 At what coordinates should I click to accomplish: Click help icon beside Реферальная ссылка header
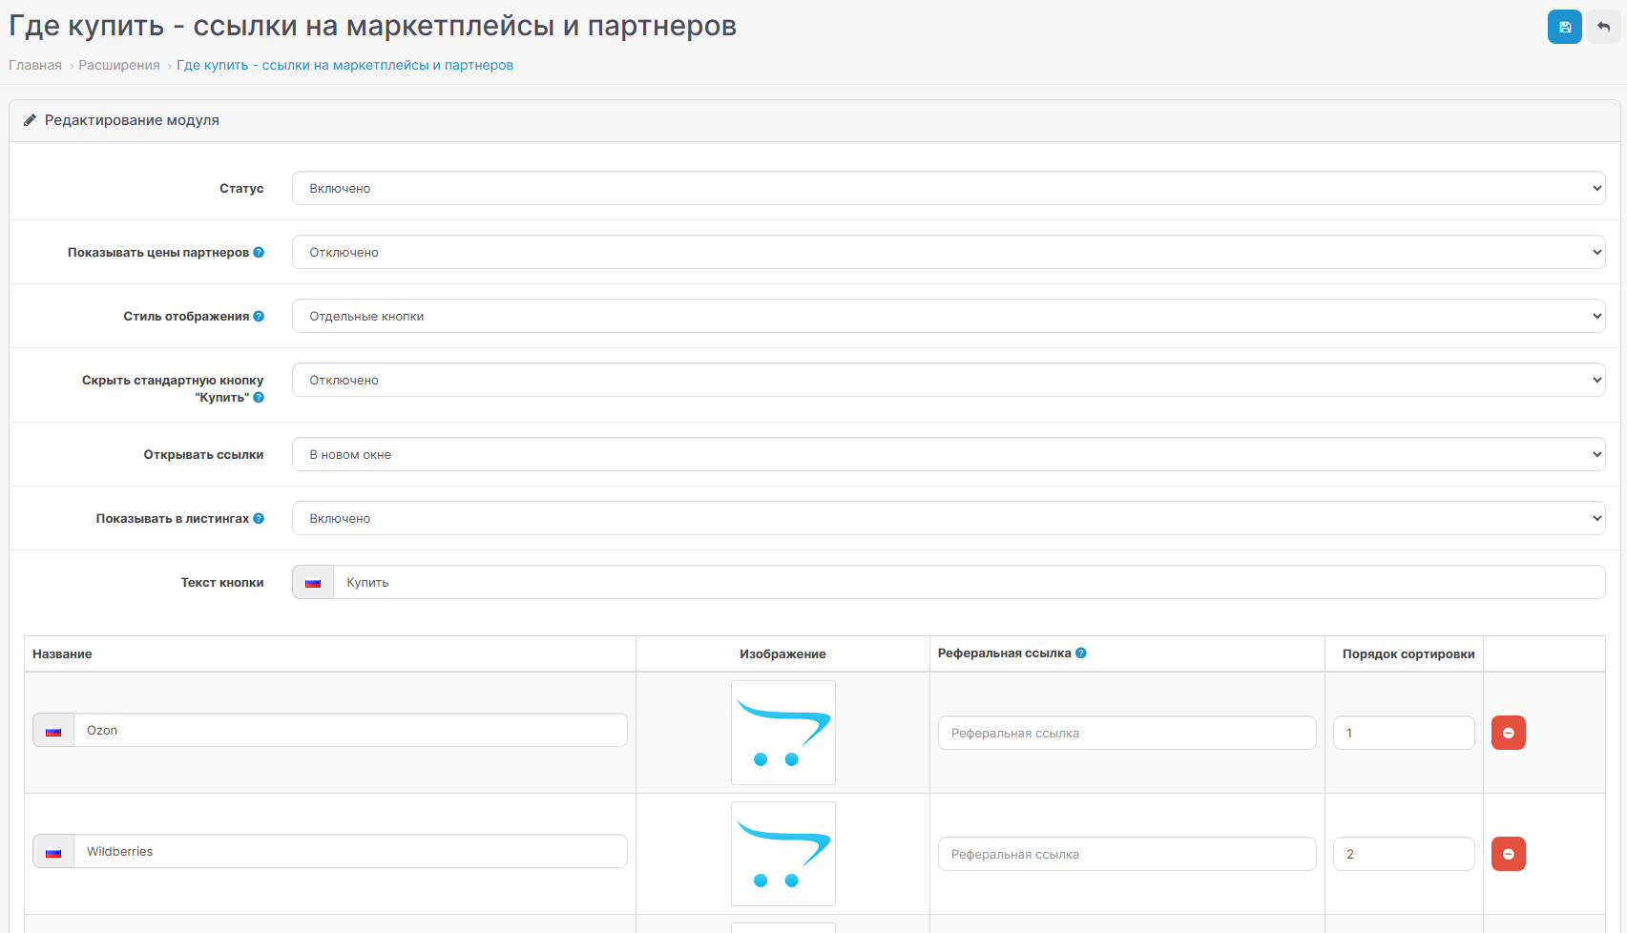pyautogui.click(x=1081, y=653)
